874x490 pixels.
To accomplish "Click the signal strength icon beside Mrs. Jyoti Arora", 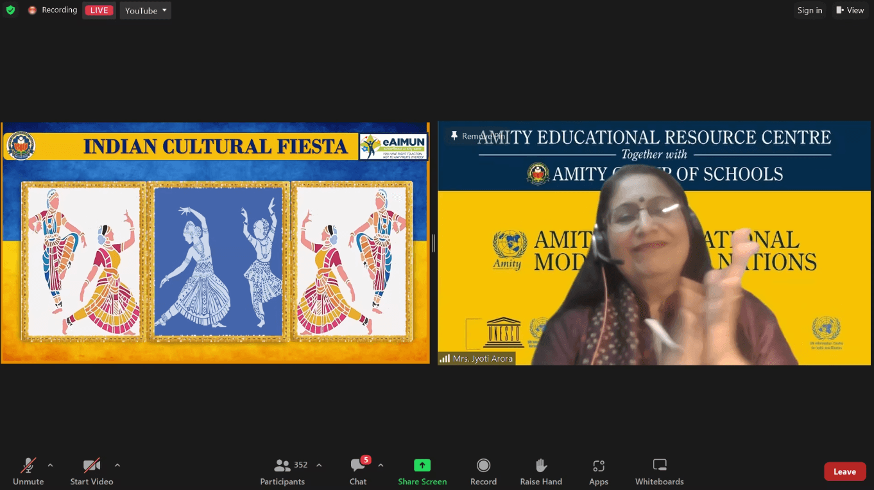I will (445, 359).
